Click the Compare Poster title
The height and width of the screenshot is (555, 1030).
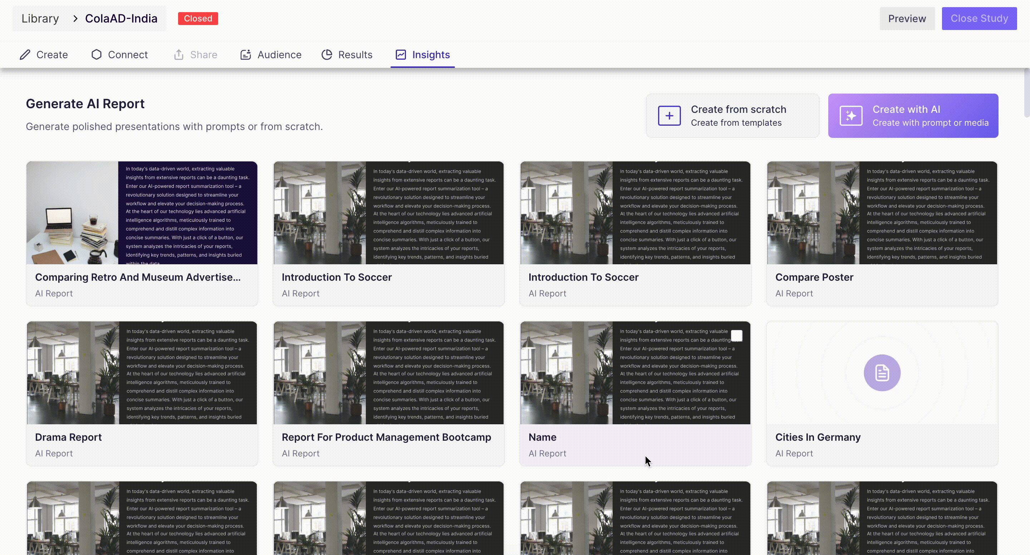(814, 277)
